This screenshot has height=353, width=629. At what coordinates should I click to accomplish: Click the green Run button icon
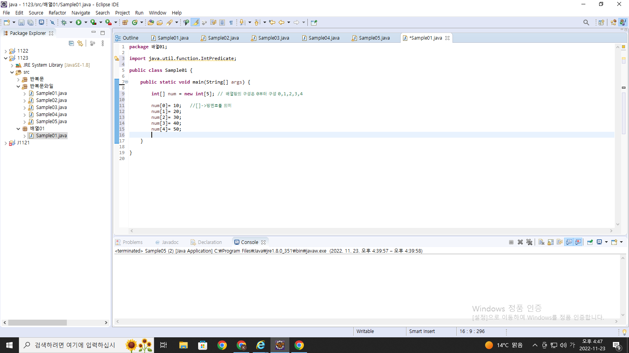point(79,22)
